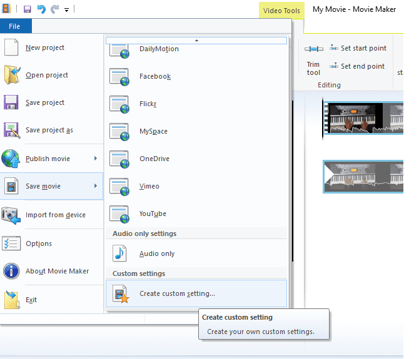Click the About Movie Maker info icon
Image resolution: width=419 pixels, height=359 pixels.
tap(11, 271)
